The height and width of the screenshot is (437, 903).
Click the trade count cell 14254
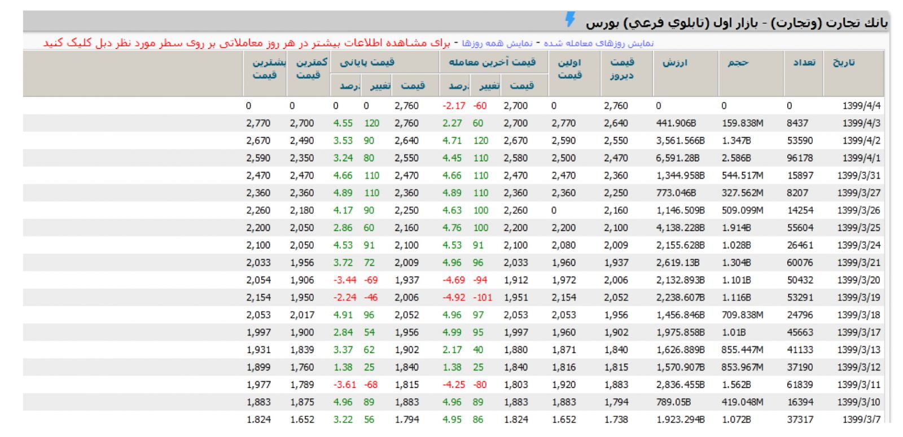800,210
